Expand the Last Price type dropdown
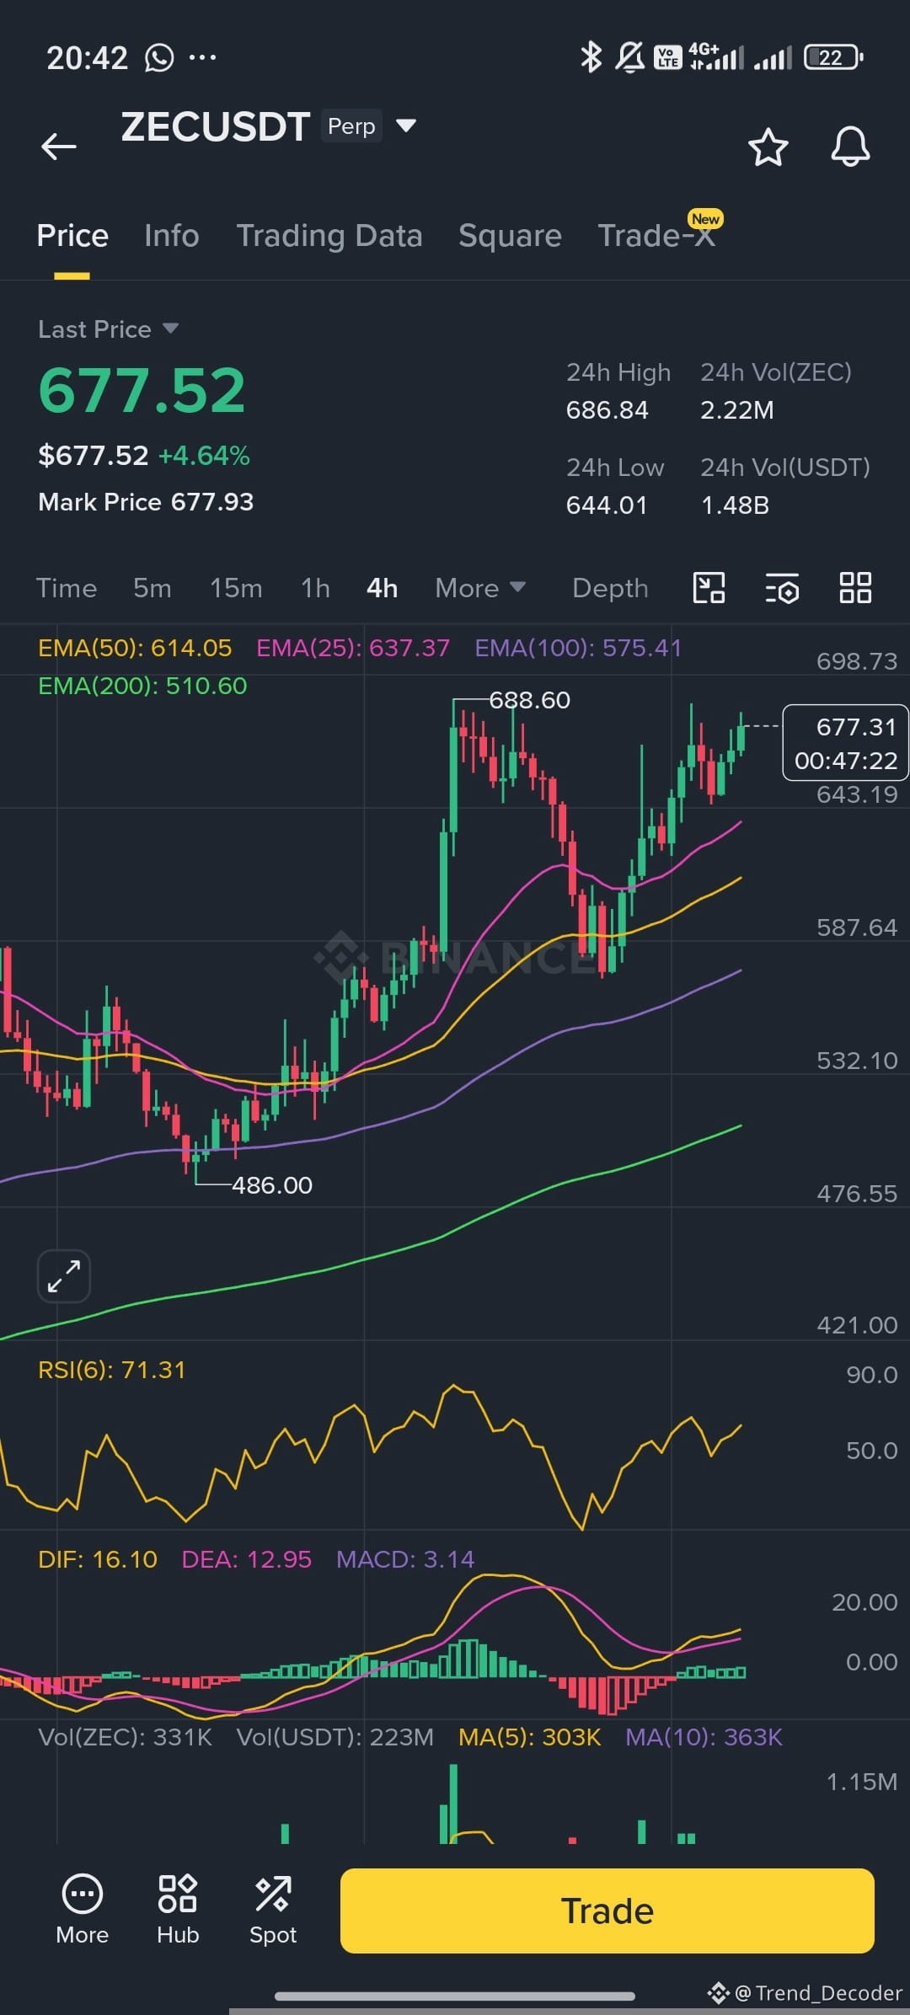Screen dimensions: 910x2015 [170, 329]
